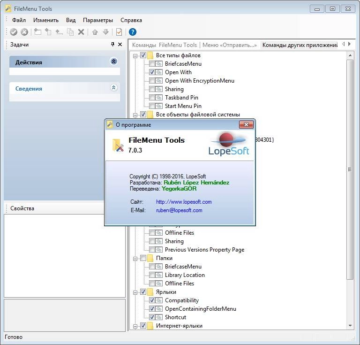
Task: Click the Cancel changes toolbar icon
Action: (24, 32)
